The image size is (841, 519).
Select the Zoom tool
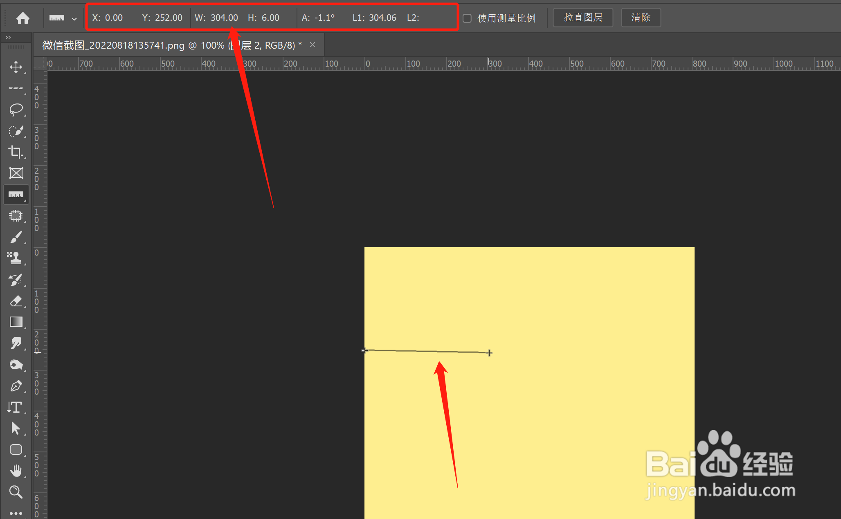(16, 492)
